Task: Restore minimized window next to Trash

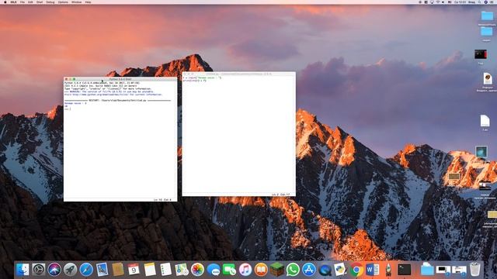Action: (459, 270)
